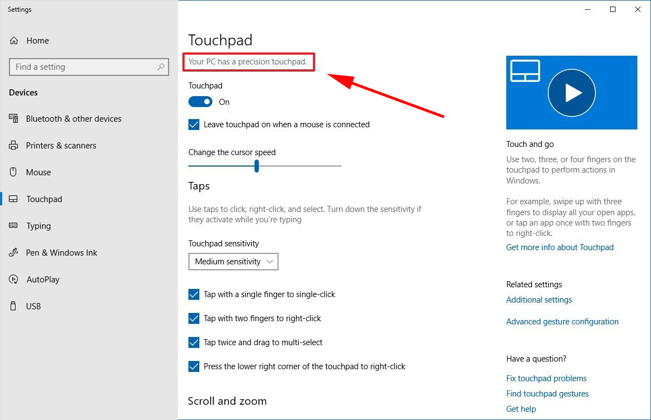Click the AutoPlay icon in sidebar
The width and height of the screenshot is (651, 420).
point(14,279)
